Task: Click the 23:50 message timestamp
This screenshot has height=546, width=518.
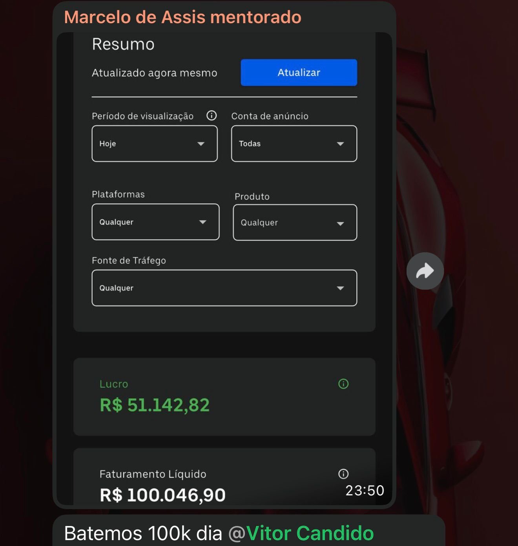Action: coord(365,491)
